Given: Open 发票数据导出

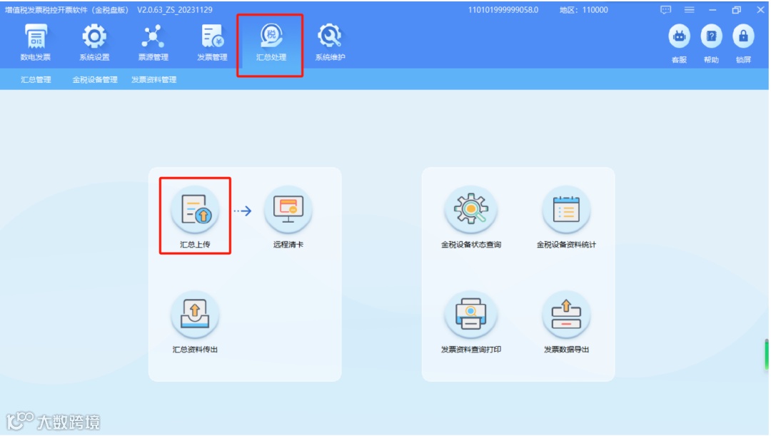Looking at the screenshot, I should [x=566, y=322].
